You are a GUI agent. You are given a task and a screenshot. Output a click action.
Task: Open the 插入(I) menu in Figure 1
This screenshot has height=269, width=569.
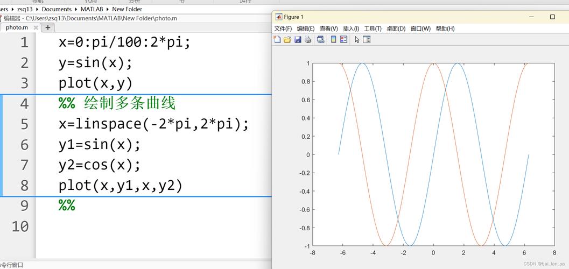point(351,29)
